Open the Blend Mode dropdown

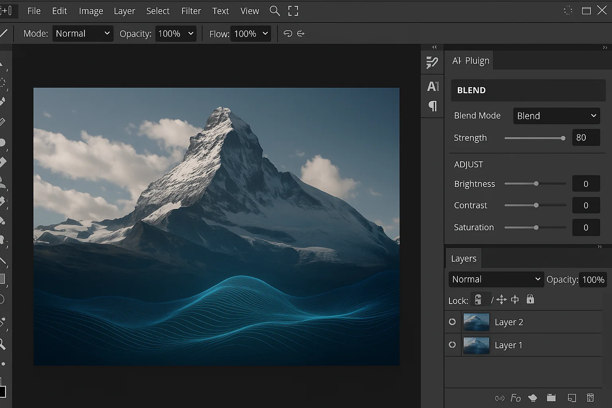557,116
